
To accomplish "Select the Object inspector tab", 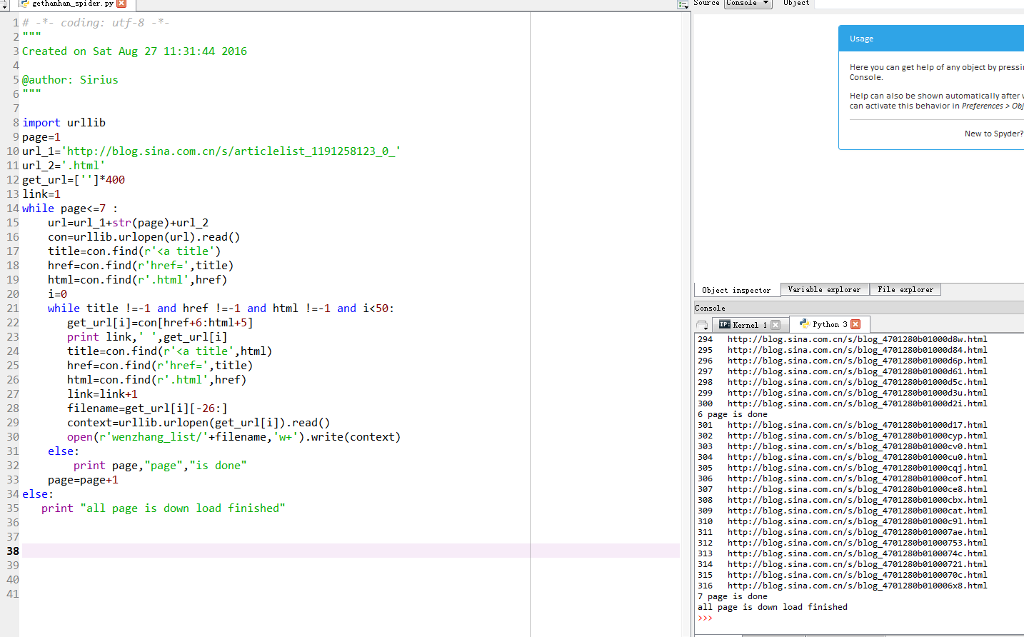I will point(736,290).
